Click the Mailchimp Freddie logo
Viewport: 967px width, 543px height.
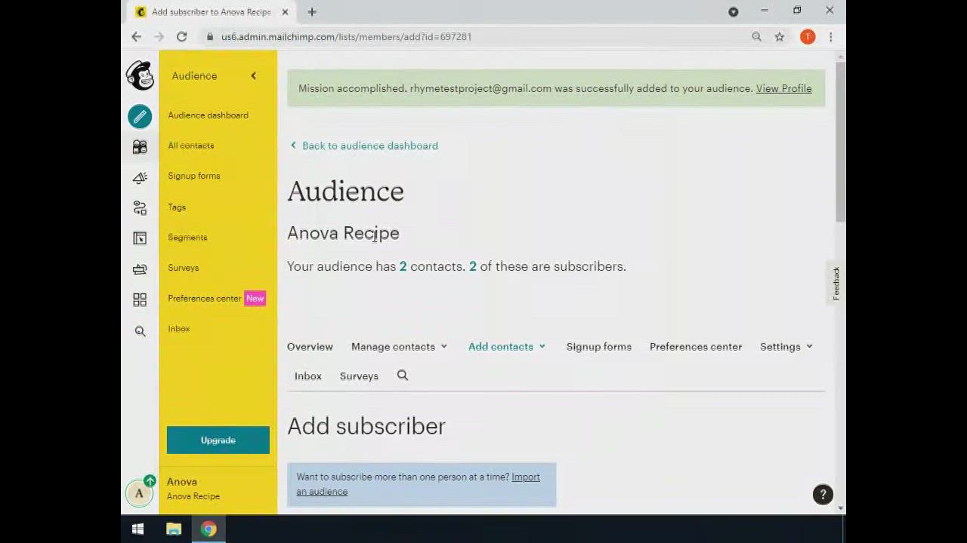(x=140, y=75)
